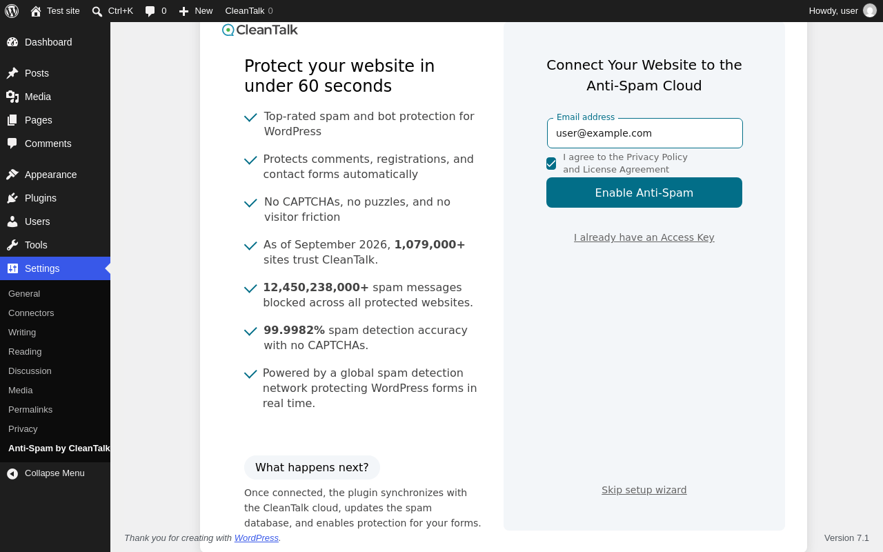Click the user avatar next to Howdy

click(x=870, y=11)
